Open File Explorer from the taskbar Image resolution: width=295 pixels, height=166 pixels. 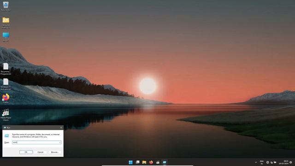pyautogui.click(x=144, y=162)
